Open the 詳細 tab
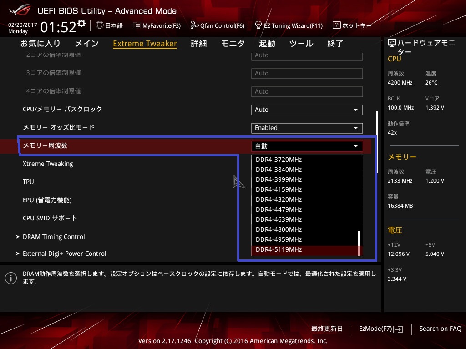This screenshot has width=466, height=349. tap(199, 44)
